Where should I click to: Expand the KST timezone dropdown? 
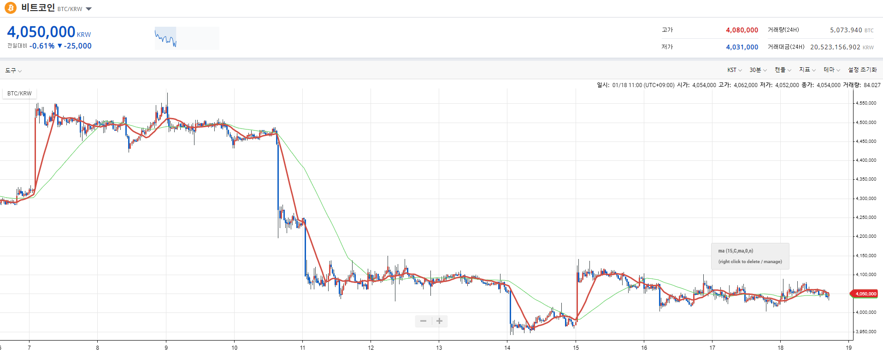734,70
